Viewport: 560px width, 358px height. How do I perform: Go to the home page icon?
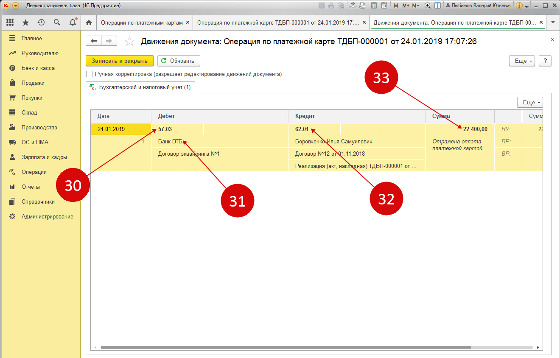89,22
